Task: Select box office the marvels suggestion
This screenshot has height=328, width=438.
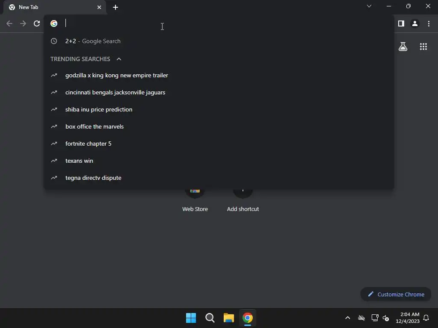Action: coord(219,126)
